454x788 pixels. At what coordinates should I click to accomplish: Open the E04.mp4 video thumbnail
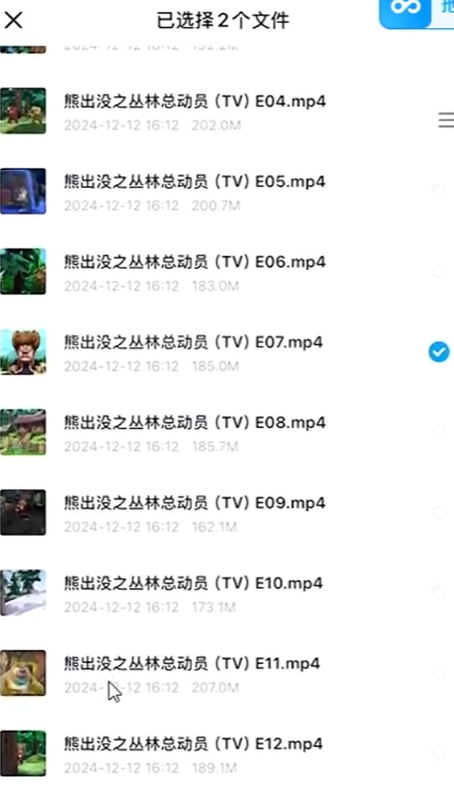click(23, 110)
